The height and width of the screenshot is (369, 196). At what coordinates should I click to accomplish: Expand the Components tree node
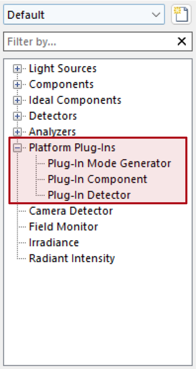click(17, 84)
